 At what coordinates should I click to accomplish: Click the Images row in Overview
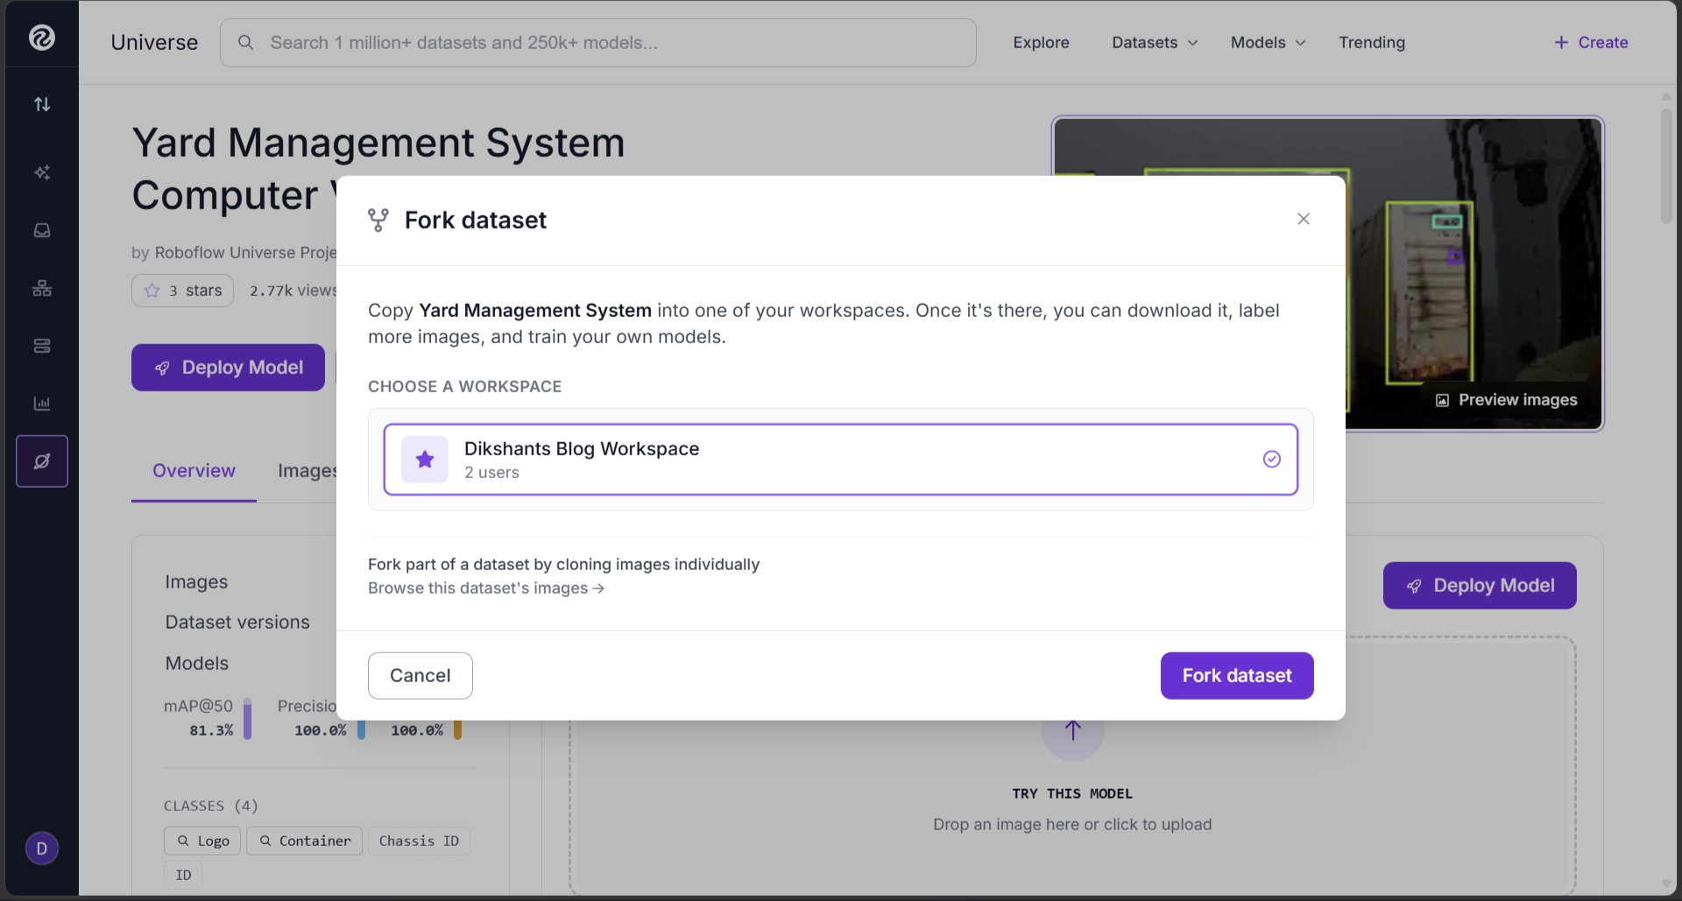196,582
